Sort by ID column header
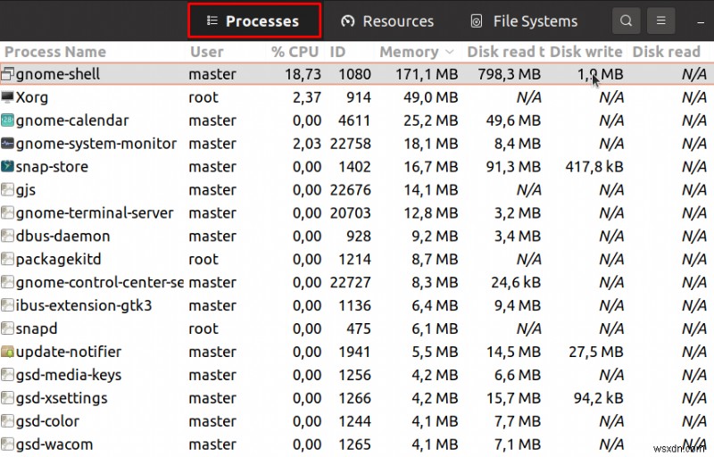The height and width of the screenshot is (457, 714). [337, 52]
